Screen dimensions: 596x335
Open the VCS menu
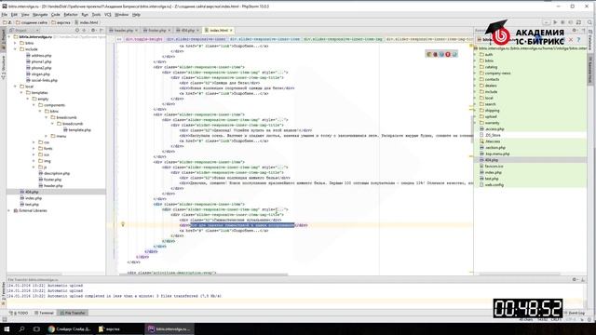coord(108,15)
